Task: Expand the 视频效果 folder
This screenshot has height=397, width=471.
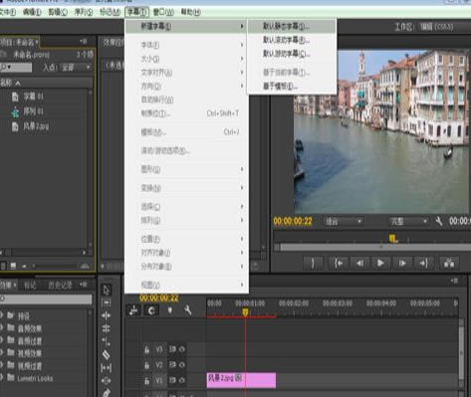Action: [2, 353]
